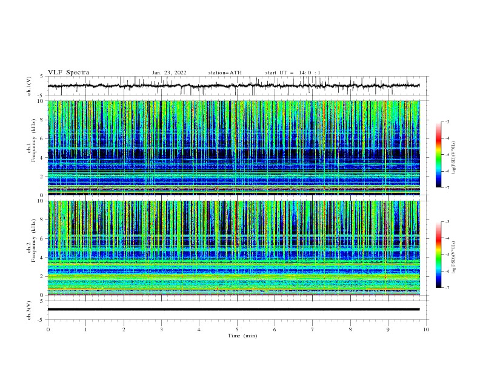The height and width of the screenshot is (370, 480).
Task: Click the log(PSD) label beside ch.2 colorbar
Action: (454, 258)
